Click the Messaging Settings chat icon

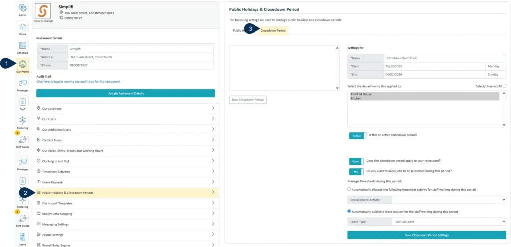(39, 224)
